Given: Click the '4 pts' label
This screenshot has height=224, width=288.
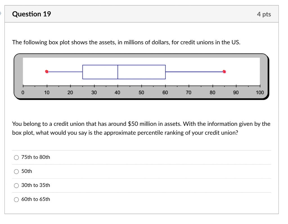Looking at the screenshot, I should (264, 14).
